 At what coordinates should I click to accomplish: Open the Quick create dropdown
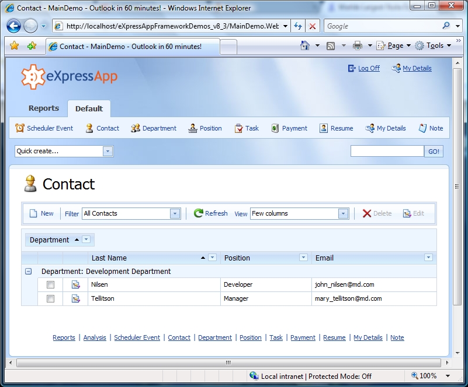pos(108,151)
